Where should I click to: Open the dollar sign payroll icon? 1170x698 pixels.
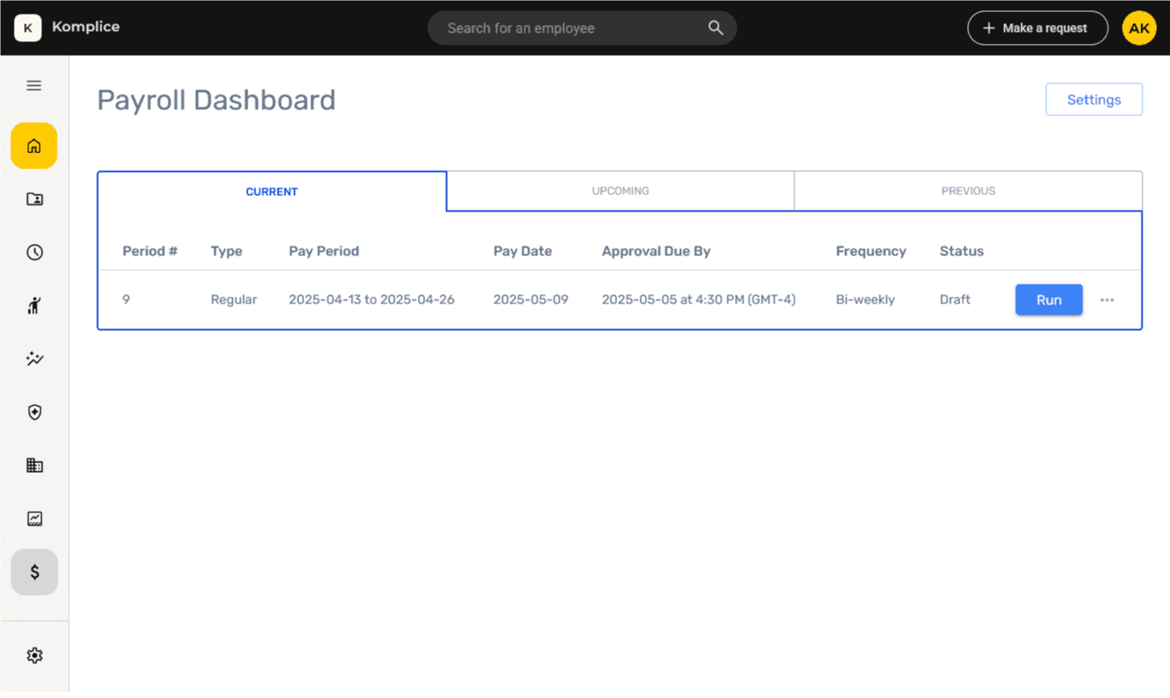click(34, 572)
